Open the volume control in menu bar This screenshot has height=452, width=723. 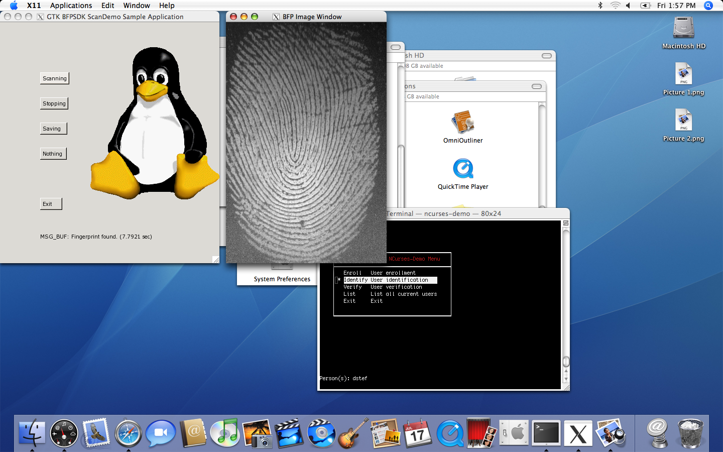[628, 6]
